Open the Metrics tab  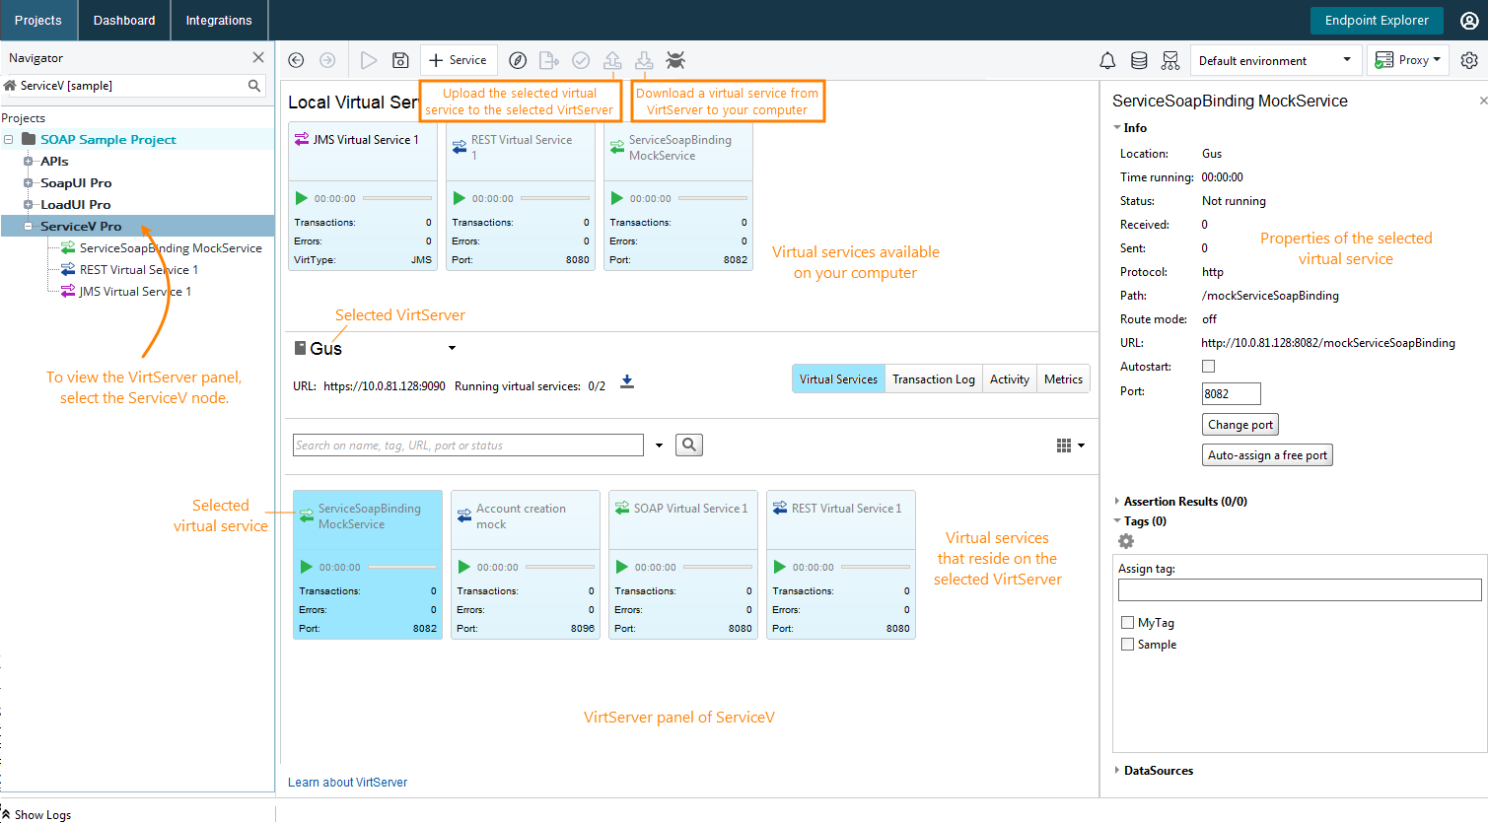(1063, 378)
